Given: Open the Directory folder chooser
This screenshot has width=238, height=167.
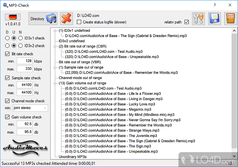Looking at the screenshot, I should [43, 19].
